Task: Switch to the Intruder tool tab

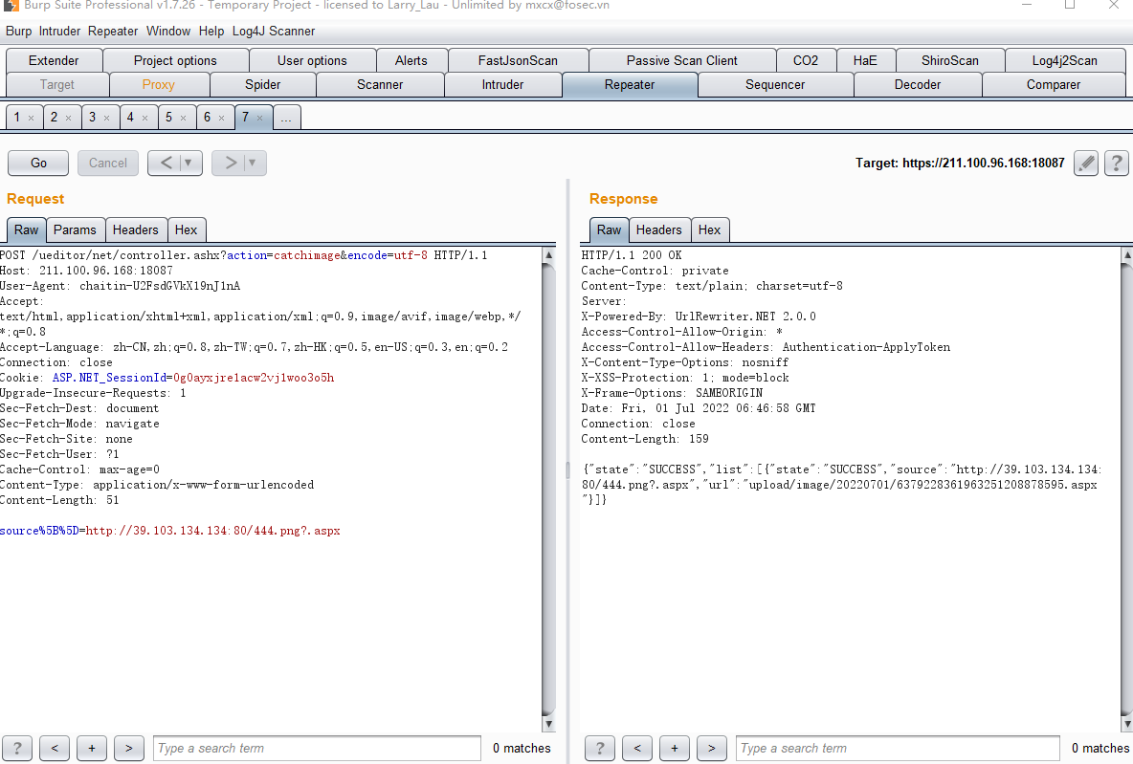Action: coord(503,84)
